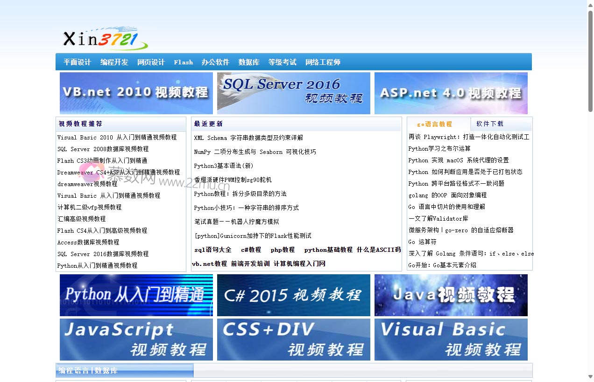Open the 编程开发 navigation menu
Screen dimensions: 594x382
pos(114,62)
